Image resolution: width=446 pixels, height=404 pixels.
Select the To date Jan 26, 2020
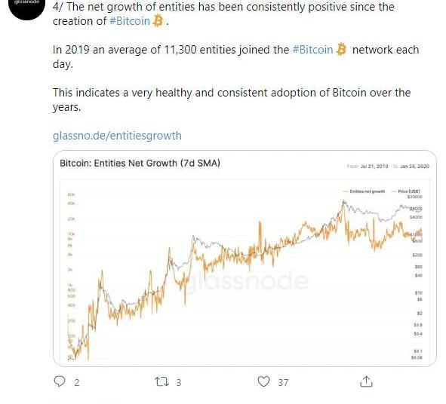(414, 167)
